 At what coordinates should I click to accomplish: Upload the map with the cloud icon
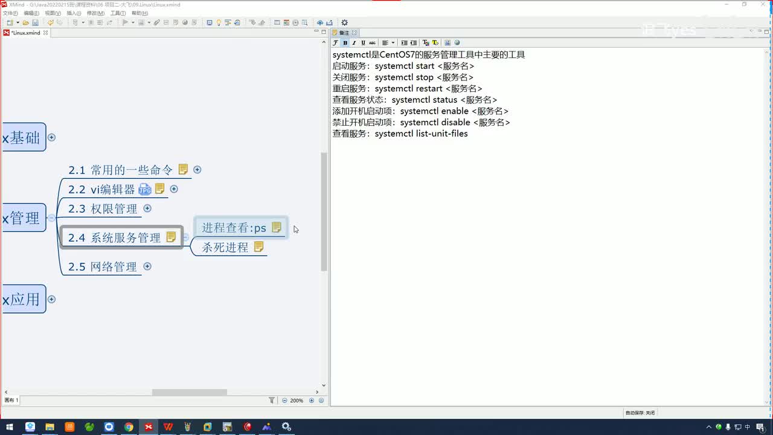pyautogui.click(x=320, y=23)
